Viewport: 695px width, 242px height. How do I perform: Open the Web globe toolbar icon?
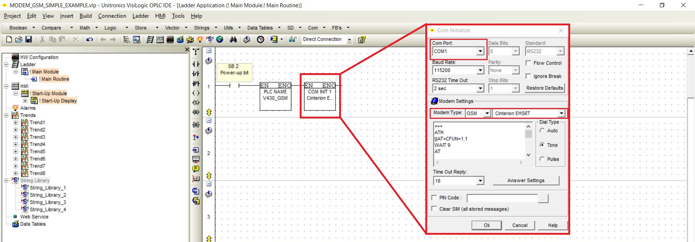pyautogui.click(x=220, y=39)
